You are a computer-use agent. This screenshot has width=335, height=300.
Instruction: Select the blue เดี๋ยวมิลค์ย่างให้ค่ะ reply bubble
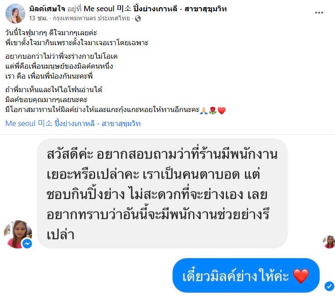tap(246, 275)
